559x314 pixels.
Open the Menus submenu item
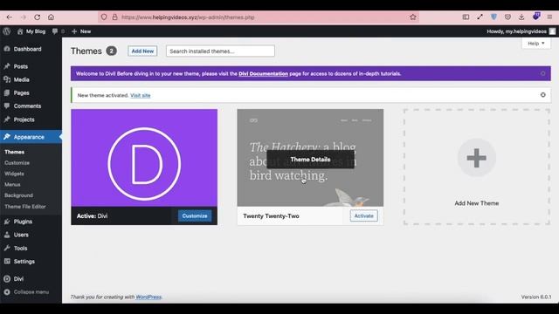[x=12, y=184]
